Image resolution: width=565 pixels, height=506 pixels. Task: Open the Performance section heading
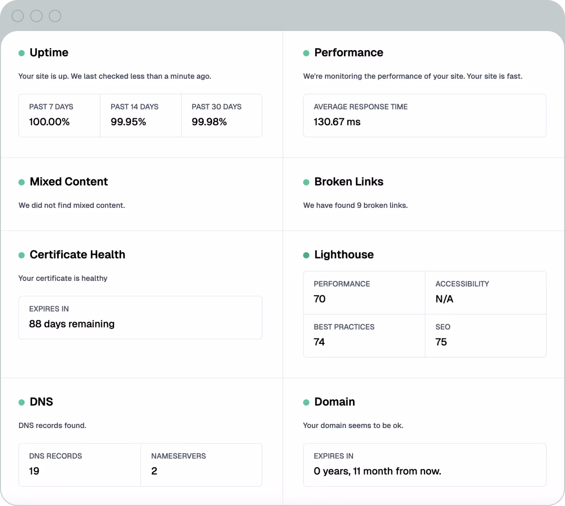click(x=349, y=52)
